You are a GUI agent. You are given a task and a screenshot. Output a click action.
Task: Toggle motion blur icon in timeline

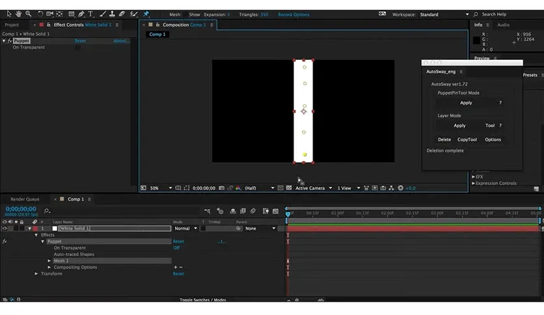(253, 211)
